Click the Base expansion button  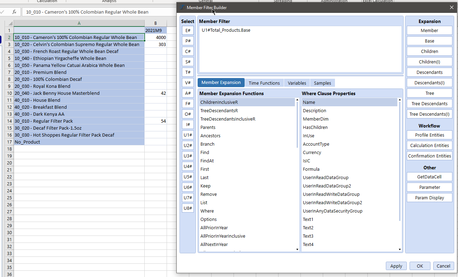(x=429, y=41)
